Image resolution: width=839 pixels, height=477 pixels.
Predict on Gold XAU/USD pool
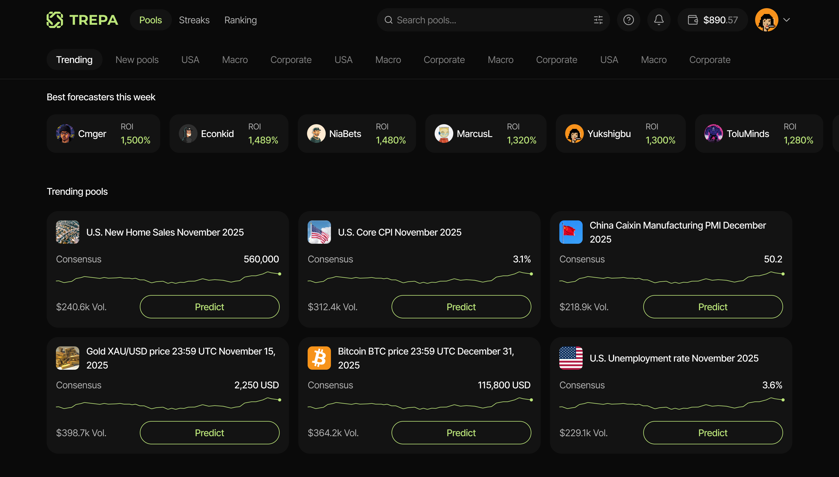point(209,433)
